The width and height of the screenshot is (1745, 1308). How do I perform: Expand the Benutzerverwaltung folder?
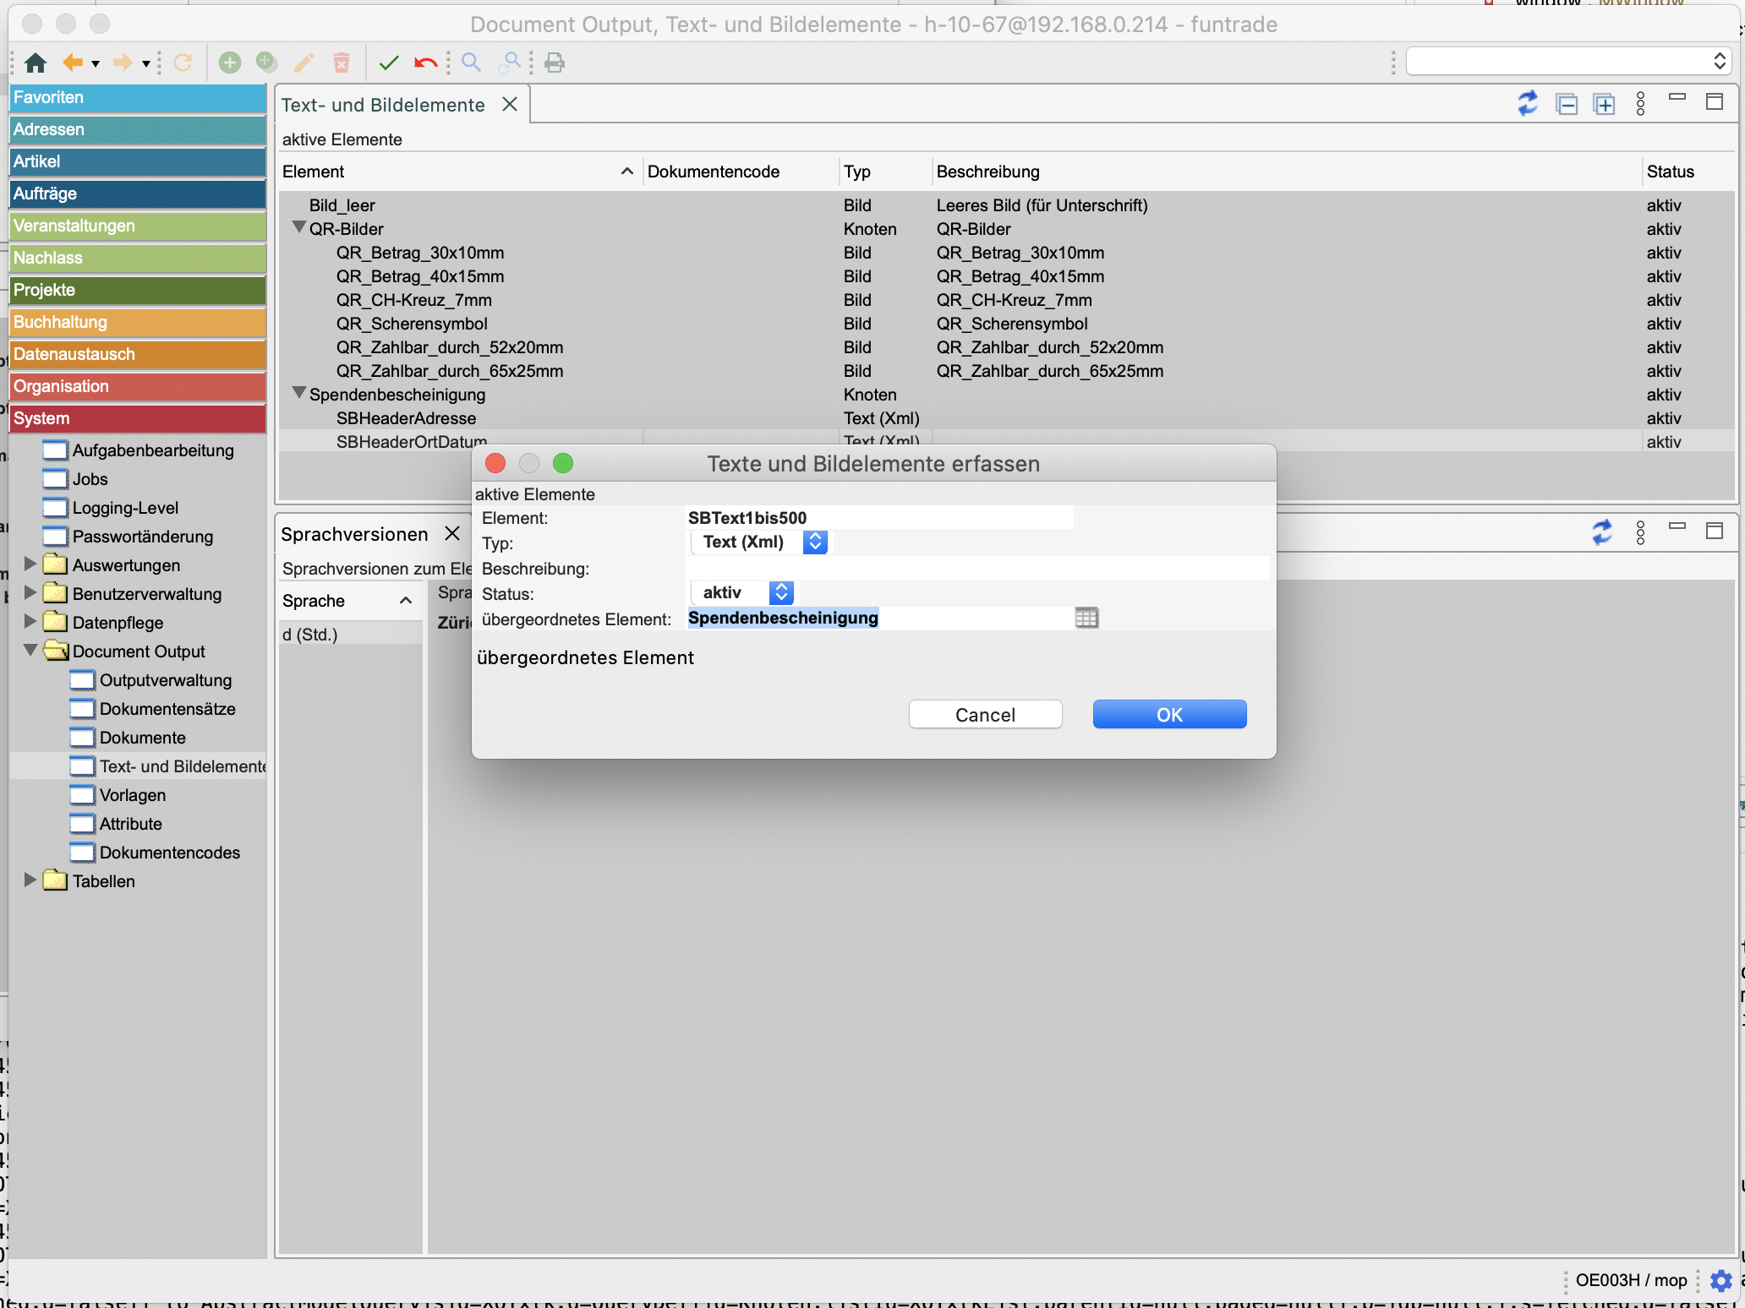[30, 593]
